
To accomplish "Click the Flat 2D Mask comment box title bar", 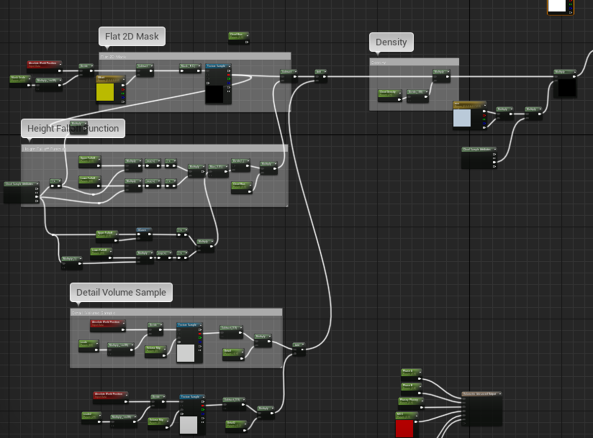I will [x=195, y=56].
